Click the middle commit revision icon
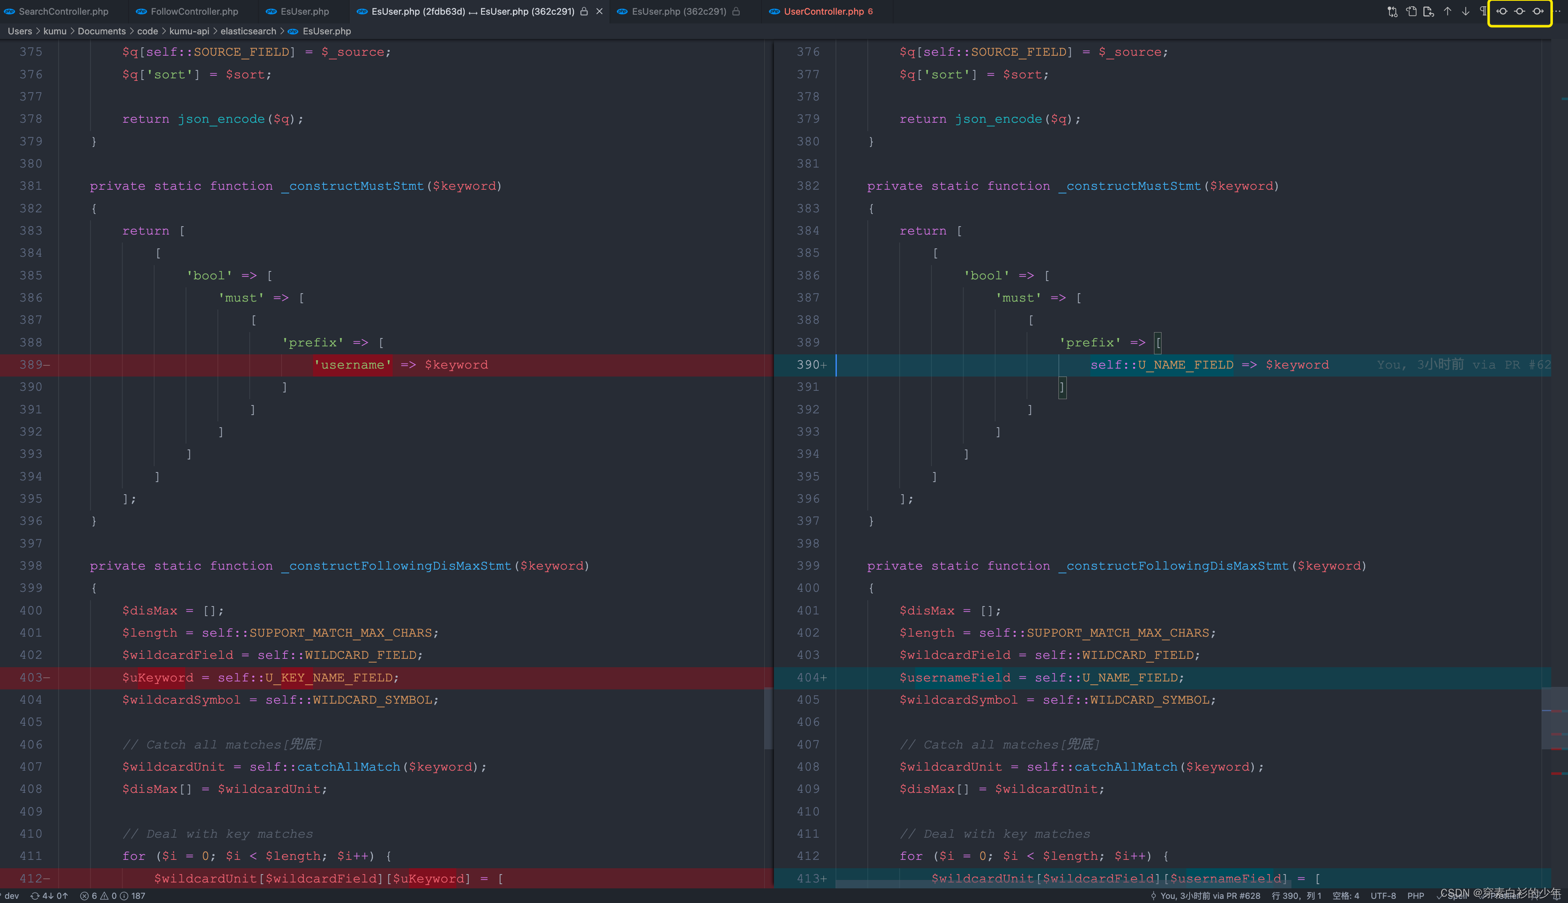This screenshot has height=903, width=1568. click(1519, 11)
